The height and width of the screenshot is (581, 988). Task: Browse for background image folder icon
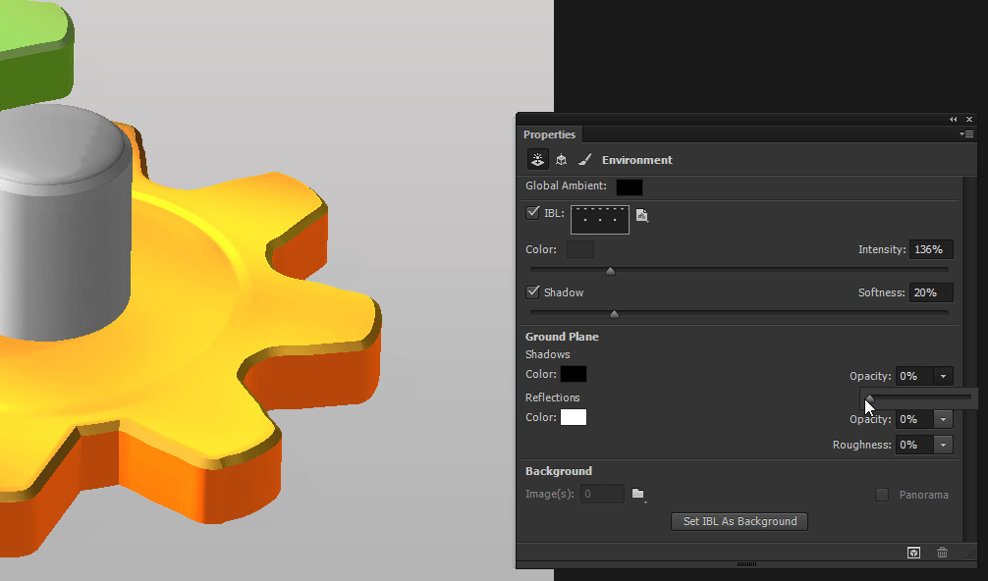coord(639,494)
